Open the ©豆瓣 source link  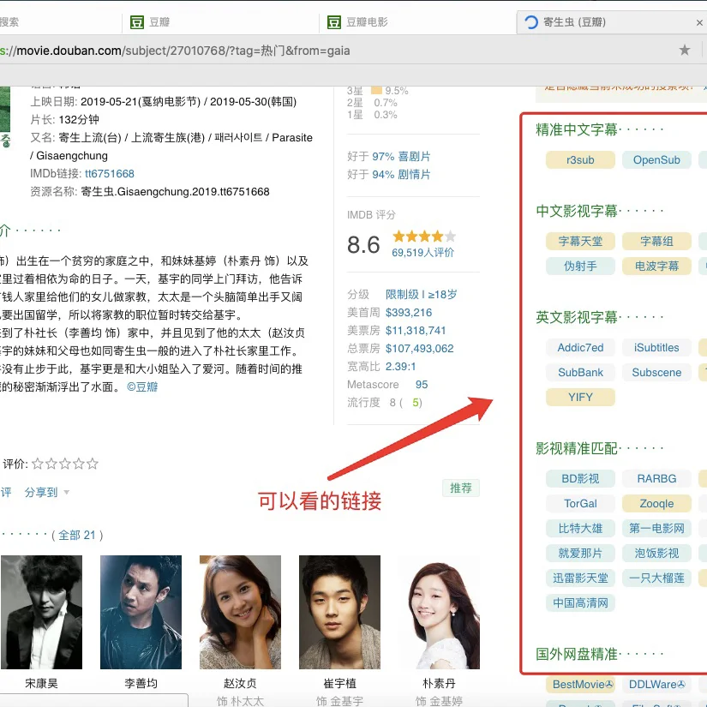[x=142, y=386]
